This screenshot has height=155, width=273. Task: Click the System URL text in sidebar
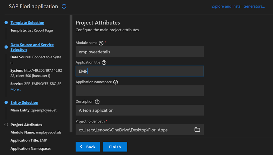tap(36, 73)
